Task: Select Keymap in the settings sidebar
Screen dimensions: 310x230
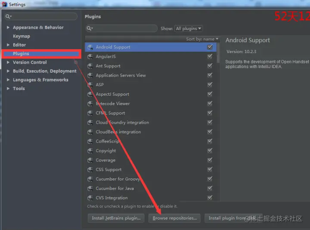Action: tap(22, 36)
